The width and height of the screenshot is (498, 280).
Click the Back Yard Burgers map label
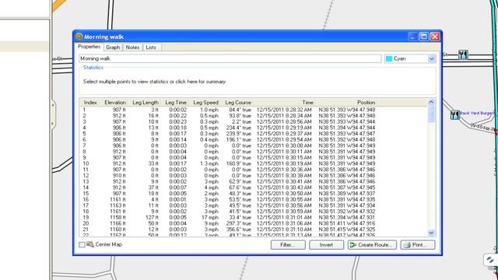[x=477, y=113]
